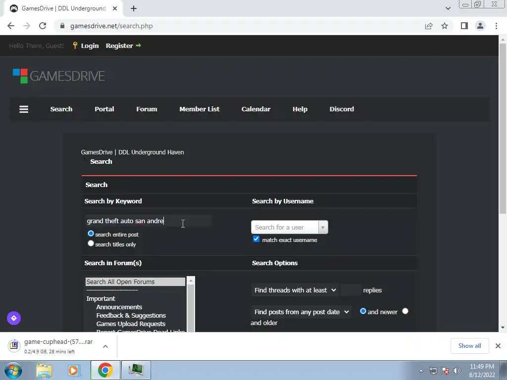The height and width of the screenshot is (380, 507).
Task: Click the network tray icon
Action: click(433, 371)
